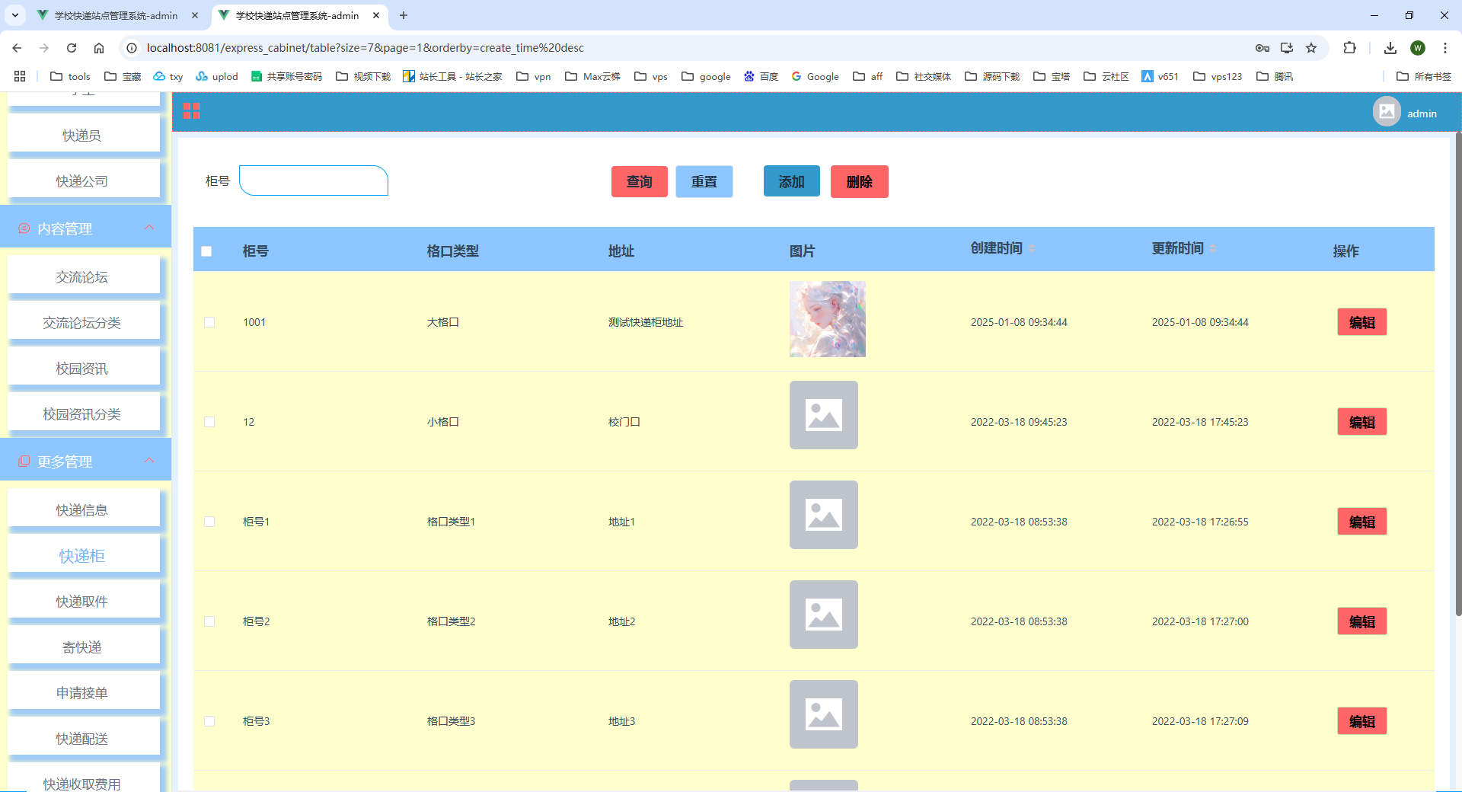
Task: Focus the 柜号 search input field
Action: 314,180
